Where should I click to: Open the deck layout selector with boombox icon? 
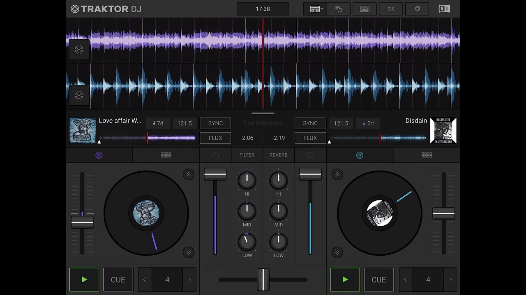[x=315, y=9]
